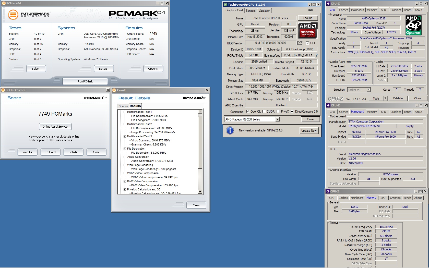Click AMD Radeon Graphics logo in GPU-Z
Viewport: 429px width, 268px height.
tap(308, 30)
